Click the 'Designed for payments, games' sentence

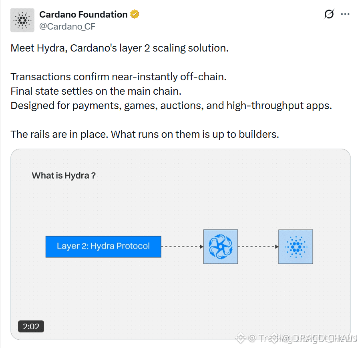(x=171, y=106)
